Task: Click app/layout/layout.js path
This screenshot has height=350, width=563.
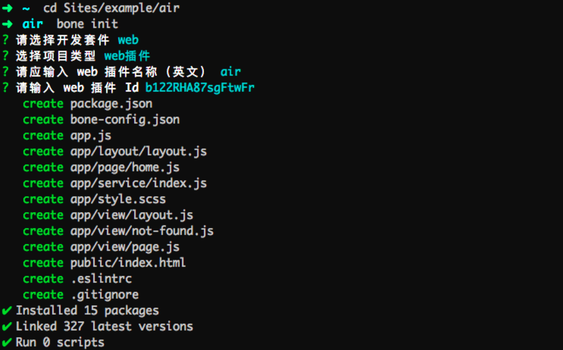Action: point(138,152)
